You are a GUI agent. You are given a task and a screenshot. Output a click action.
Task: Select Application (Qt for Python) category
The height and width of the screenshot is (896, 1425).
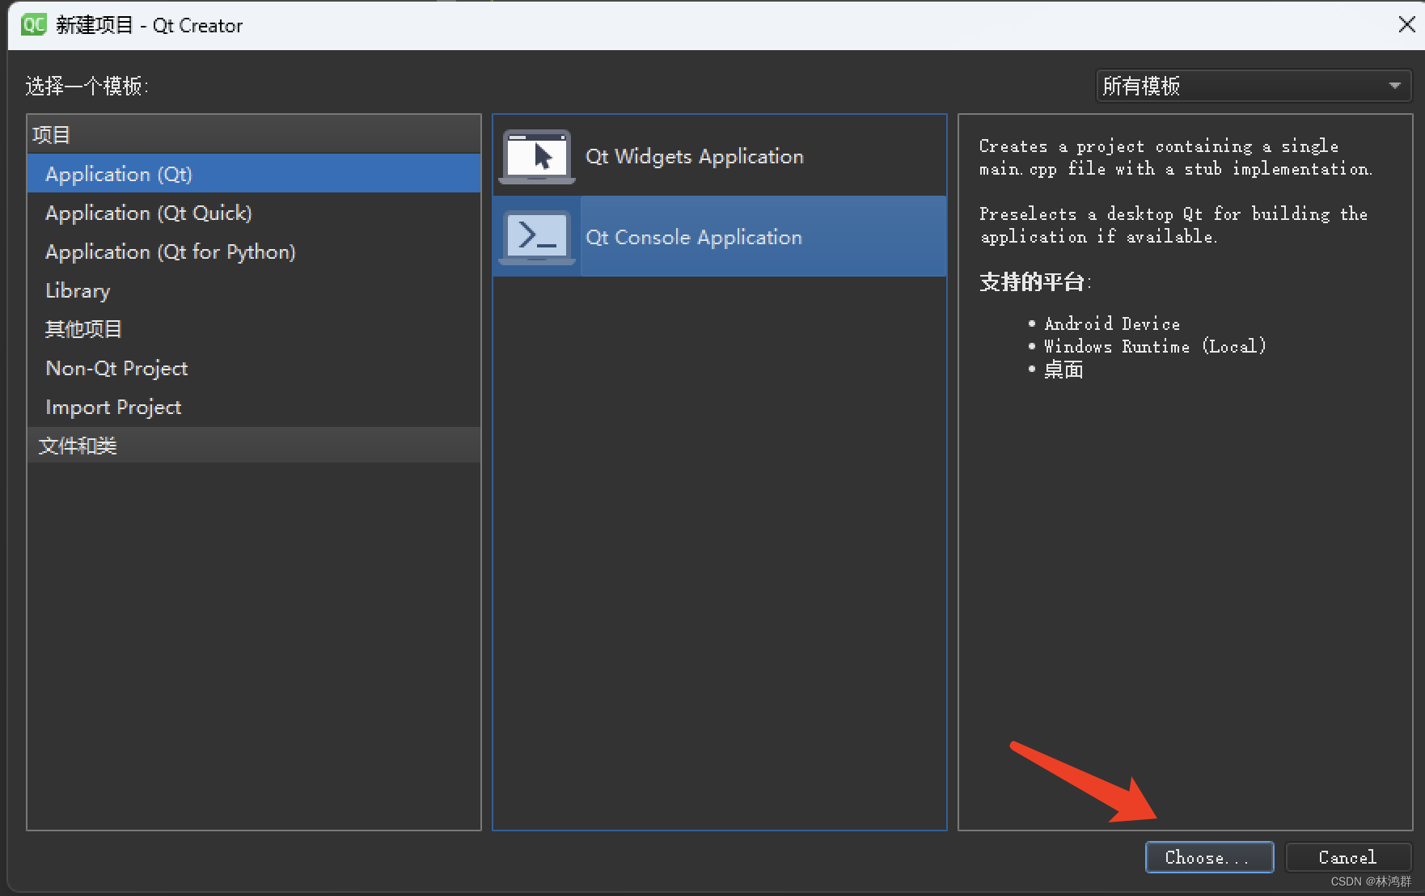(254, 251)
